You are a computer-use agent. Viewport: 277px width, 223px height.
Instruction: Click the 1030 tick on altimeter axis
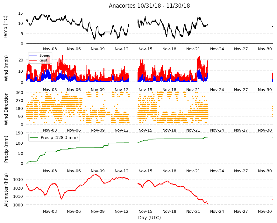(x=18, y=180)
